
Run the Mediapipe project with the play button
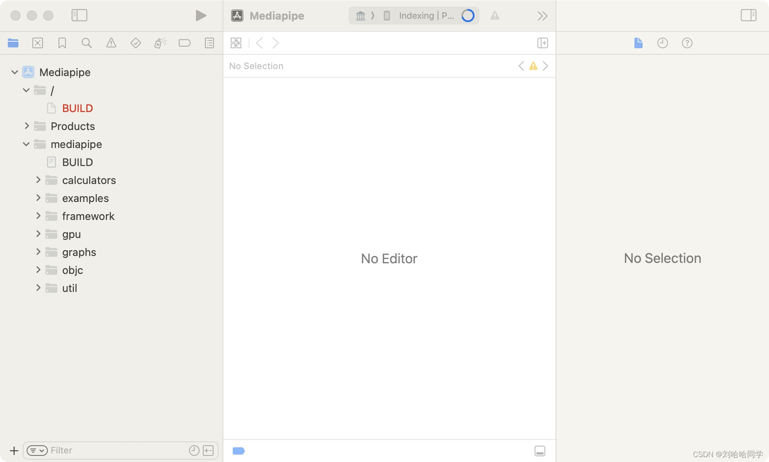coord(201,16)
